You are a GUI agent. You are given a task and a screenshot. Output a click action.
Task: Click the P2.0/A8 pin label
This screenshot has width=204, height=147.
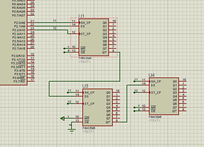[20, 23]
